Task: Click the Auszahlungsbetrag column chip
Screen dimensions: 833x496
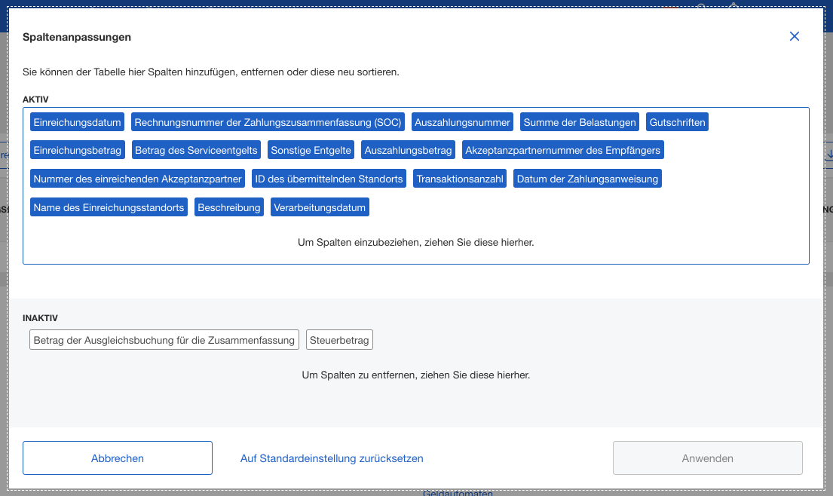Action: pos(407,149)
